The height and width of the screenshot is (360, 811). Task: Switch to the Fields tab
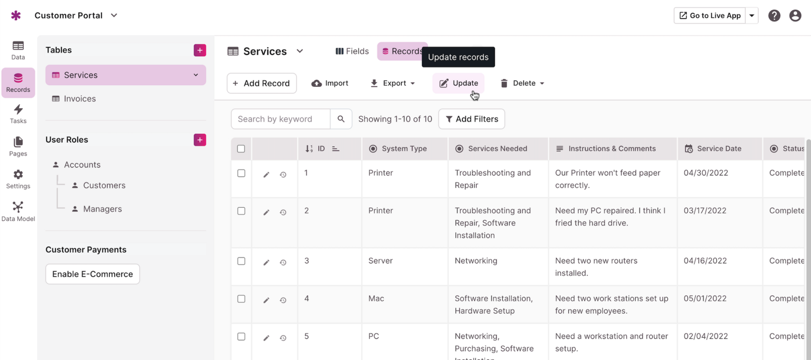(x=352, y=51)
